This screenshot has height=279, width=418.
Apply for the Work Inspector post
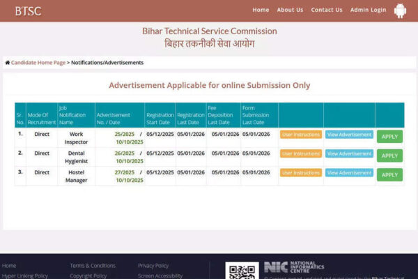point(389,137)
